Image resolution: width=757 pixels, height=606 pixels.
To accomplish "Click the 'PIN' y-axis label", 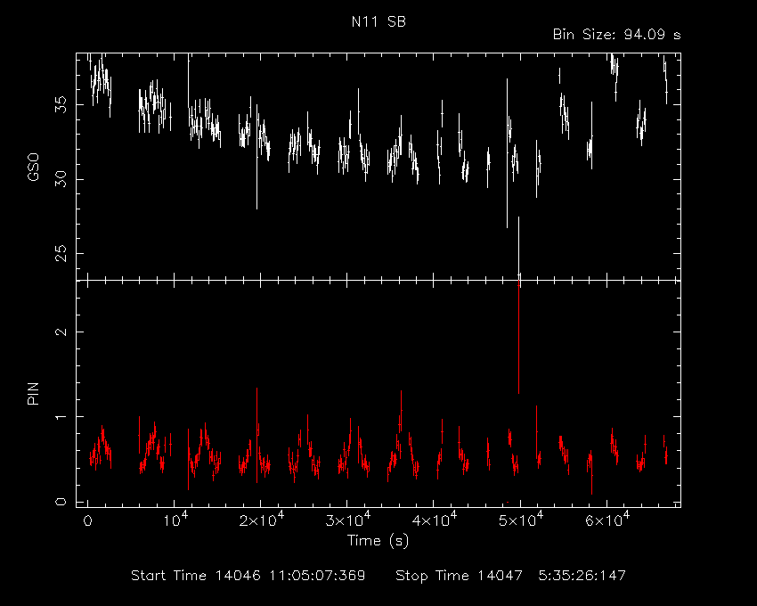I will click(x=33, y=393).
